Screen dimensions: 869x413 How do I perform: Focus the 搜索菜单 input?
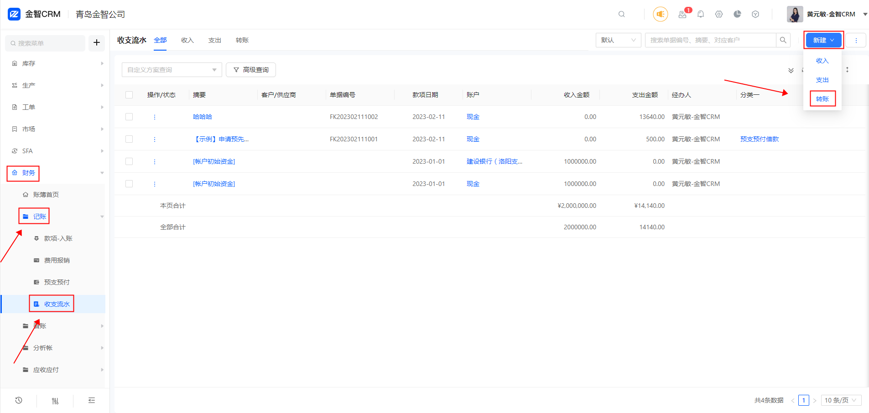[x=45, y=43]
